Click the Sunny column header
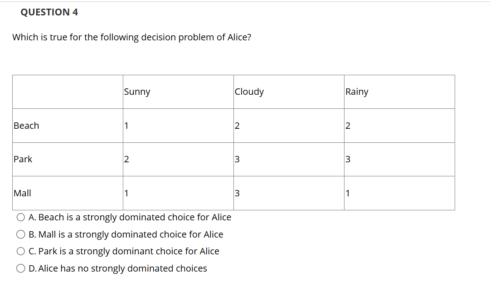Viewport: 490px width, 282px height. pos(137,92)
